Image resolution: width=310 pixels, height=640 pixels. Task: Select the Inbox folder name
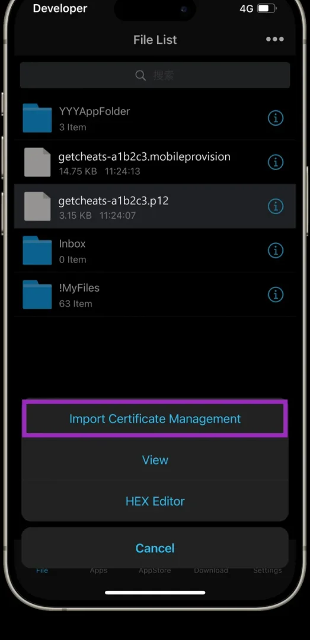point(72,244)
